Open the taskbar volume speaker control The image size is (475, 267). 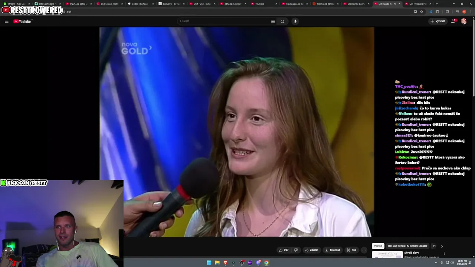coord(452,263)
